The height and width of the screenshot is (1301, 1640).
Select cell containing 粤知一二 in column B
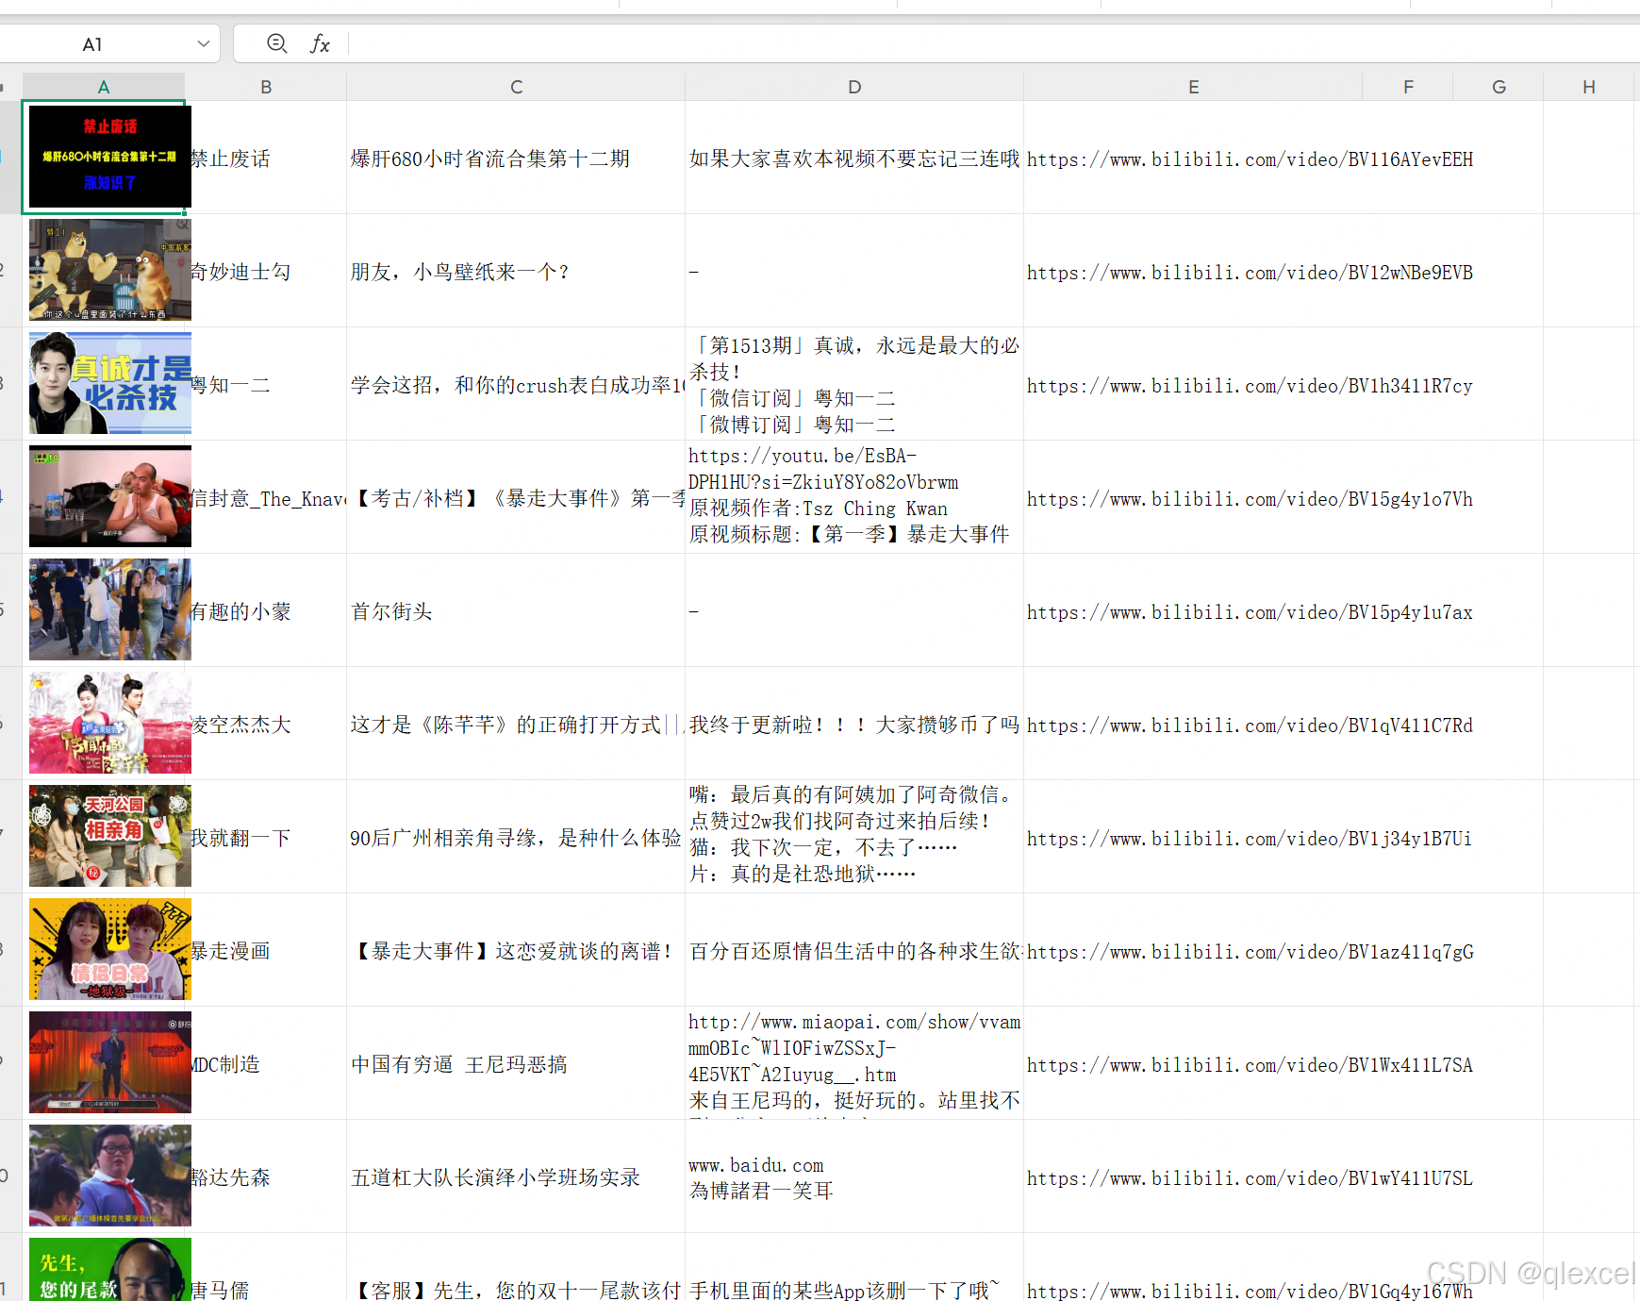pyautogui.click(x=268, y=384)
